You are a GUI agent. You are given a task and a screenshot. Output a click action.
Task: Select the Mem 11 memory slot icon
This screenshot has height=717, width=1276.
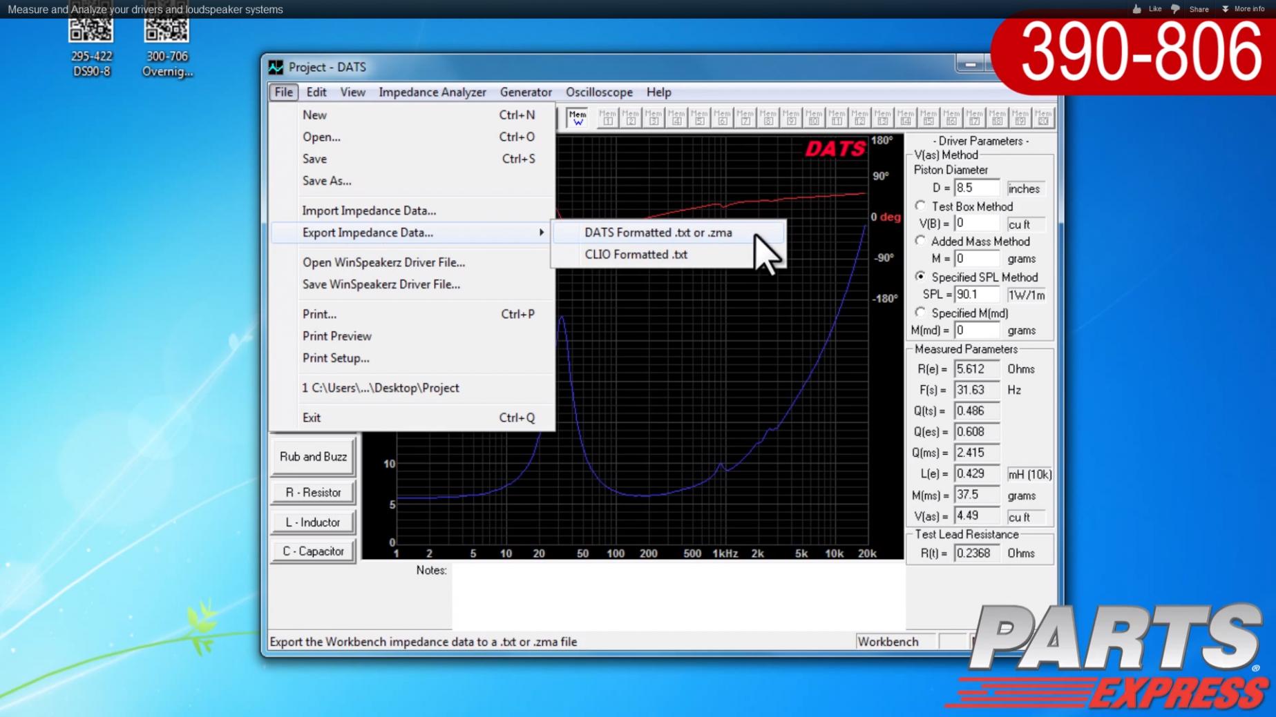tap(837, 118)
